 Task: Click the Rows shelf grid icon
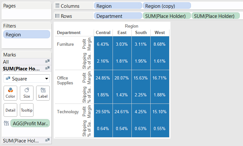pos(57,16)
